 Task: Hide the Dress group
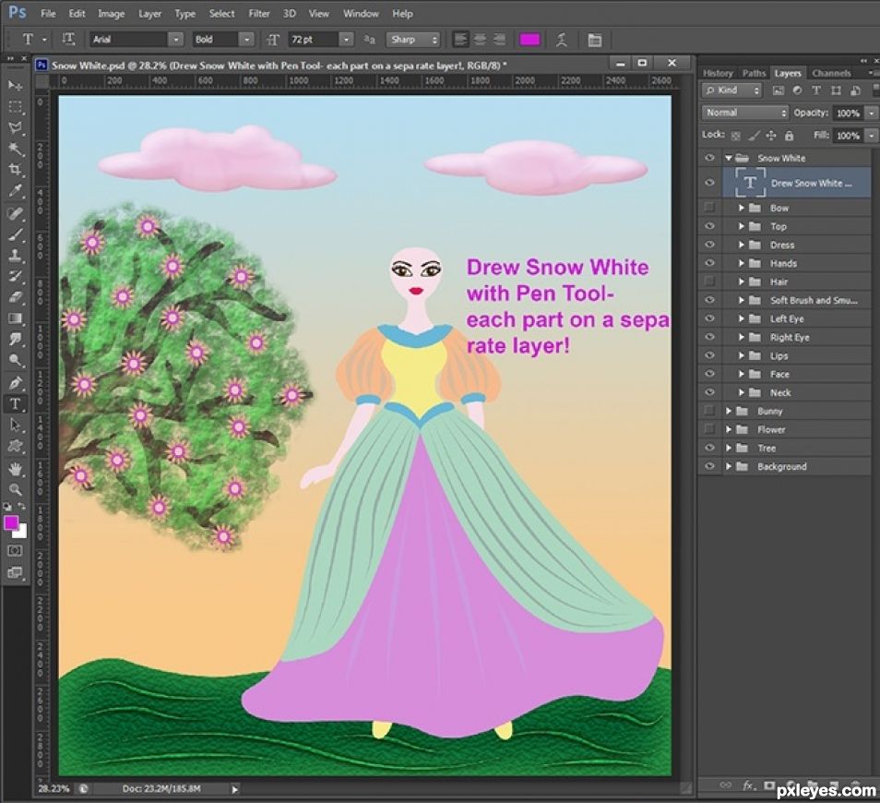[709, 245]
